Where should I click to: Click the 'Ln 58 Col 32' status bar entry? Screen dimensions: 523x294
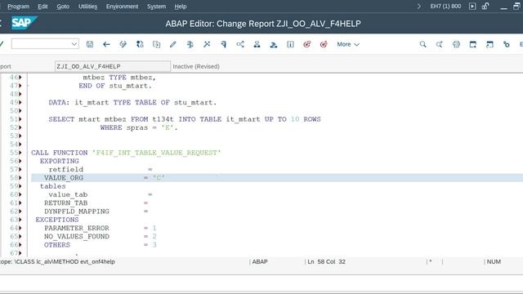coord(326,261)
